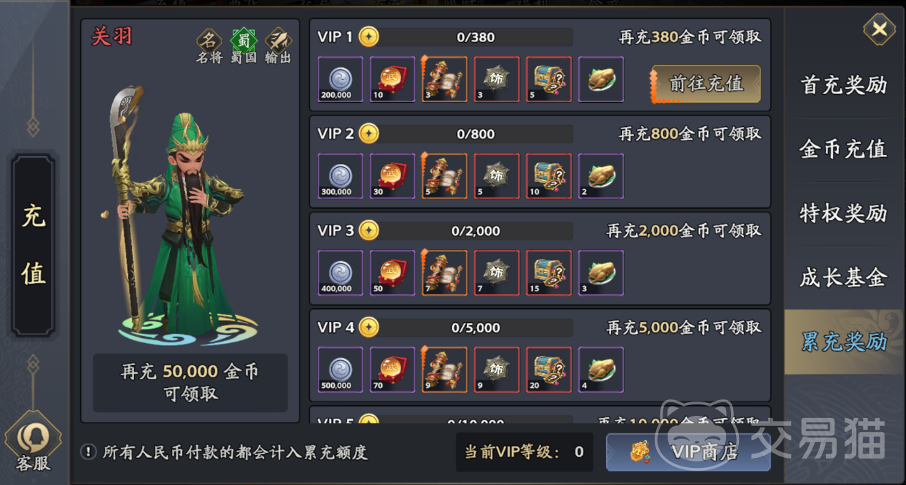Viewport: 906px width, 485px height.
Task: Open the 特权奖励 tab
Action: (x=843, y=213)
